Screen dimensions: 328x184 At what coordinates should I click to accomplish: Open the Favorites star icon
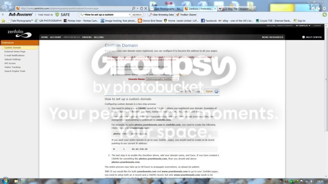319,8
